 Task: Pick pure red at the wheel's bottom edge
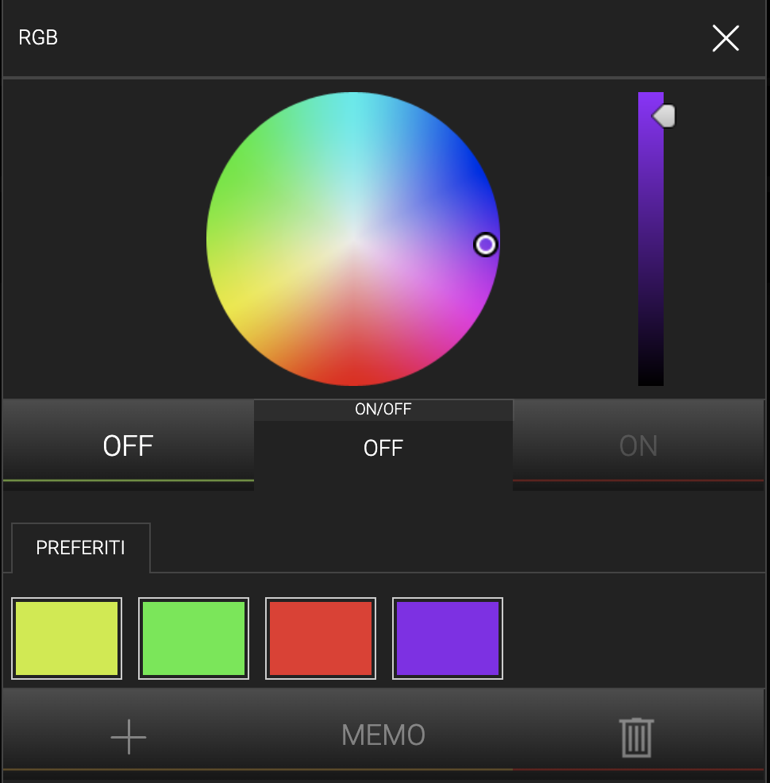pos(352,379)
